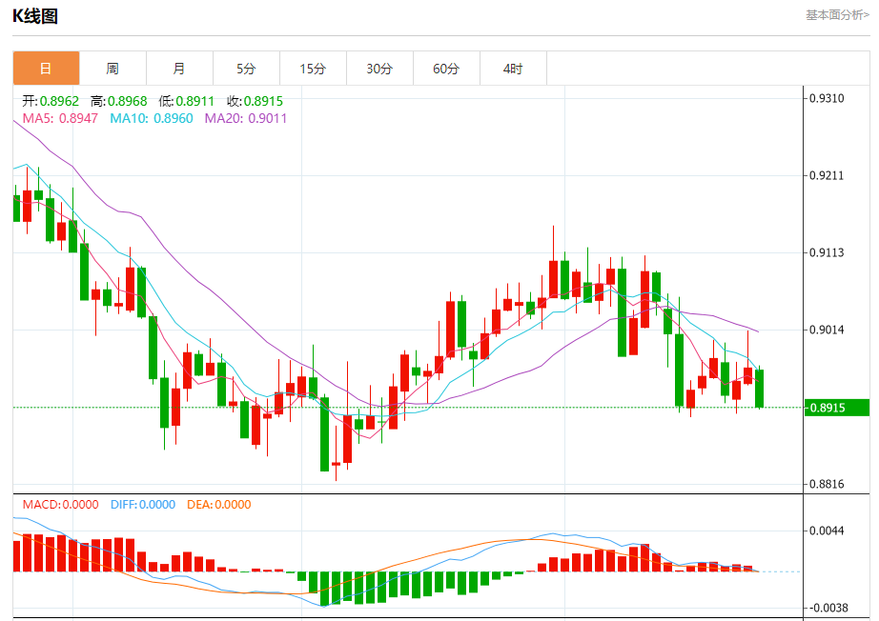Click the MACD:0.0000 indicator label

tap(61, 505)
